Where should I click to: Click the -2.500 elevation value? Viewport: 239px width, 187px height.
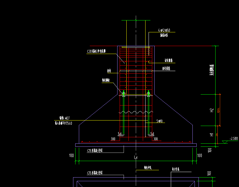coord(234,138)
